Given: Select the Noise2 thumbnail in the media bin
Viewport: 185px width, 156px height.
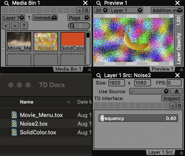Looking at the screenshot, I should 46,42.
